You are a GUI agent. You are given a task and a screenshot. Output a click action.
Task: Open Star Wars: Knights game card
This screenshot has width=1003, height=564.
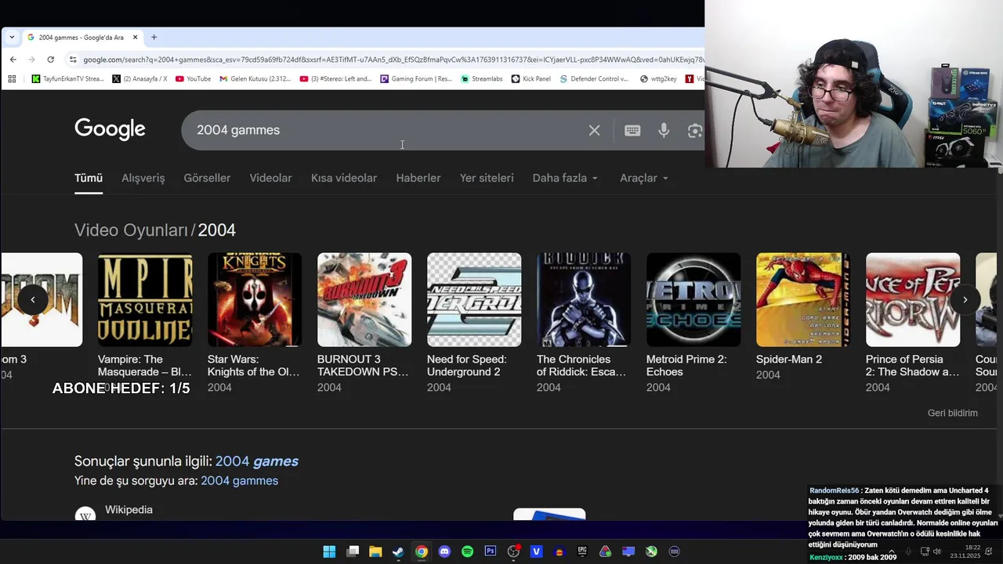[x=255, y=323]
